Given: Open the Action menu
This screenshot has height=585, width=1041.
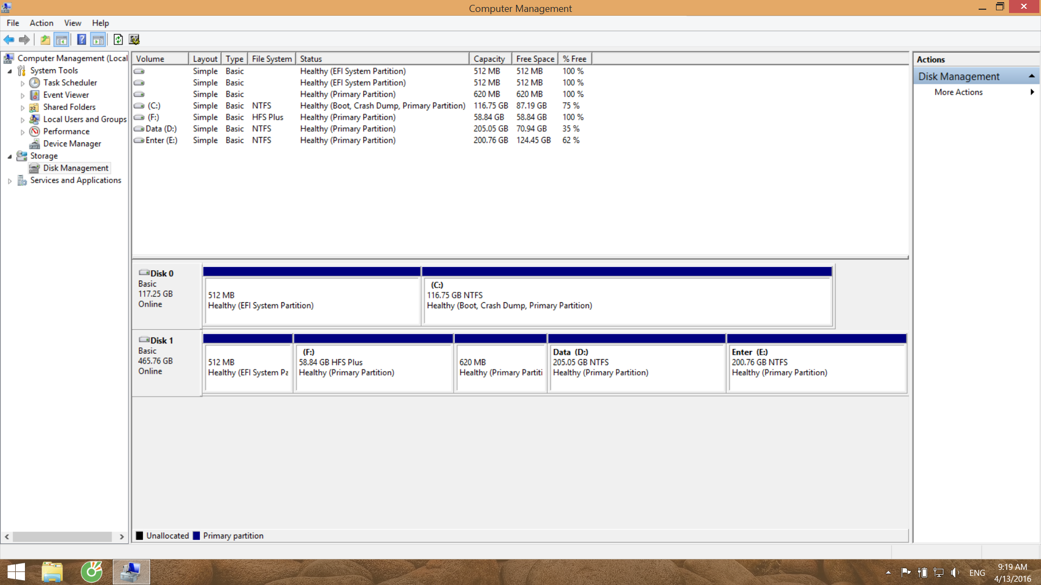Looking at the screenshot, I should pos(41,23).
